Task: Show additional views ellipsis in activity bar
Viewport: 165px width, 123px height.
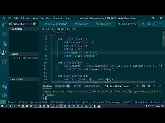Action: (4, 71)
